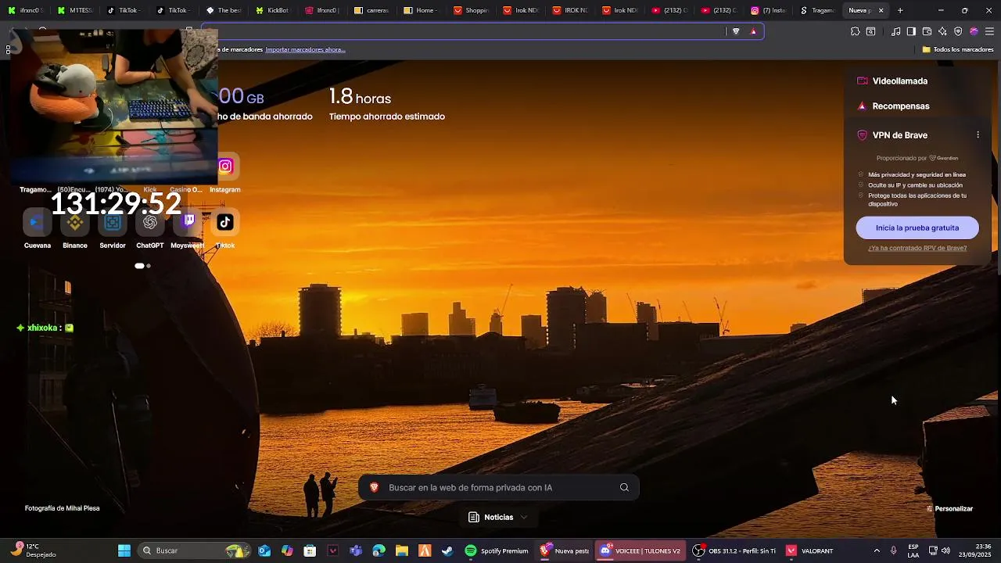Open the Brave Wallet icon
Image resolution: width=1001 pixels, height=563 pixels.
click(x=927, y=31)
